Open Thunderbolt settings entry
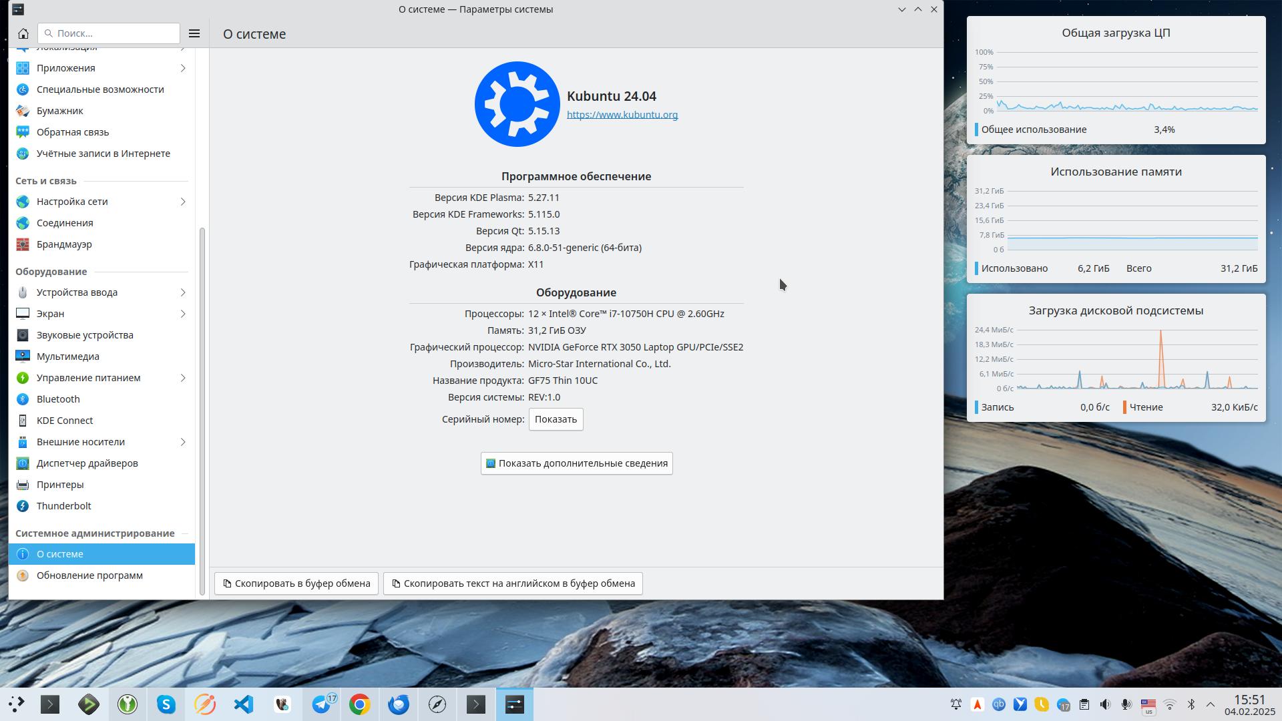 tap(64, 506)
